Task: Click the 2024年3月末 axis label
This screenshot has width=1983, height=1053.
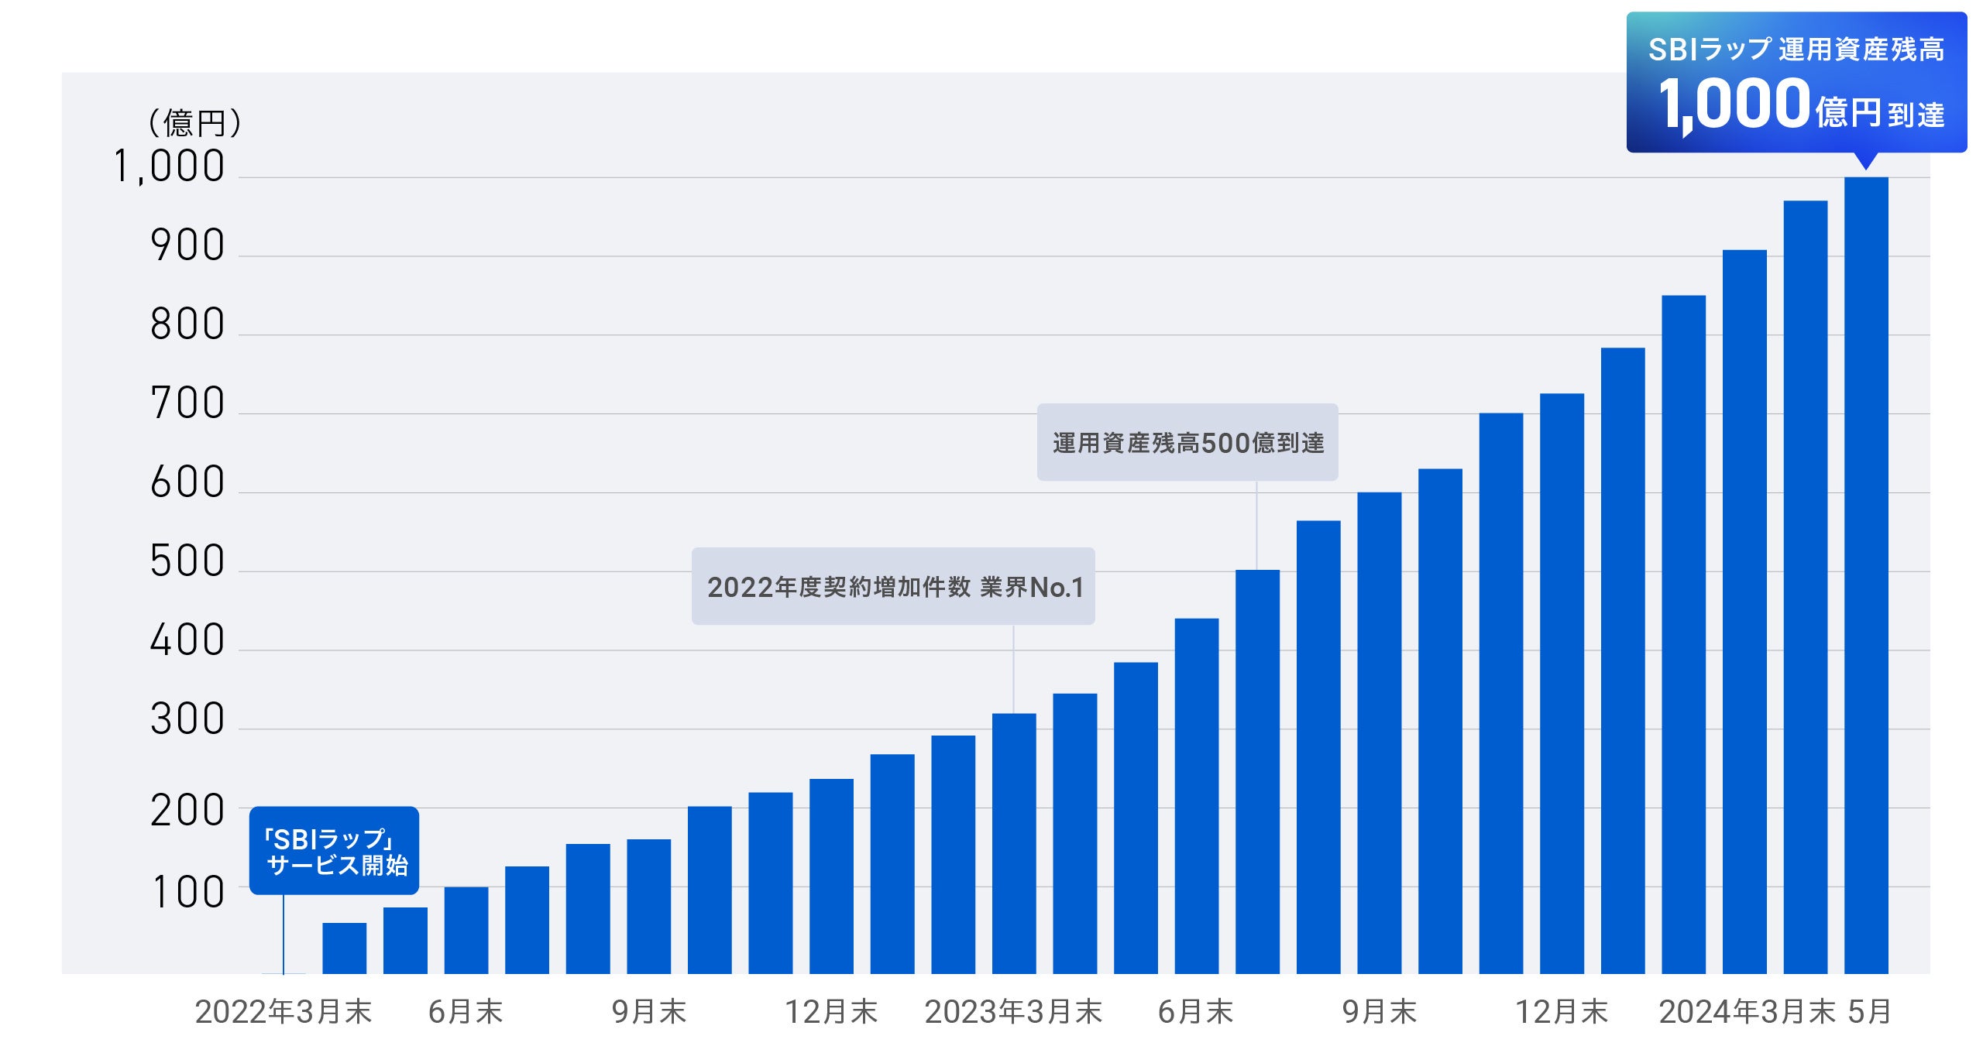Action: coord(1746,1012)
